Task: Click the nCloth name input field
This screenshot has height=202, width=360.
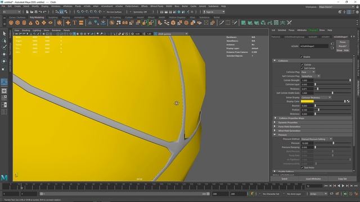Action: tap(314, 46)
